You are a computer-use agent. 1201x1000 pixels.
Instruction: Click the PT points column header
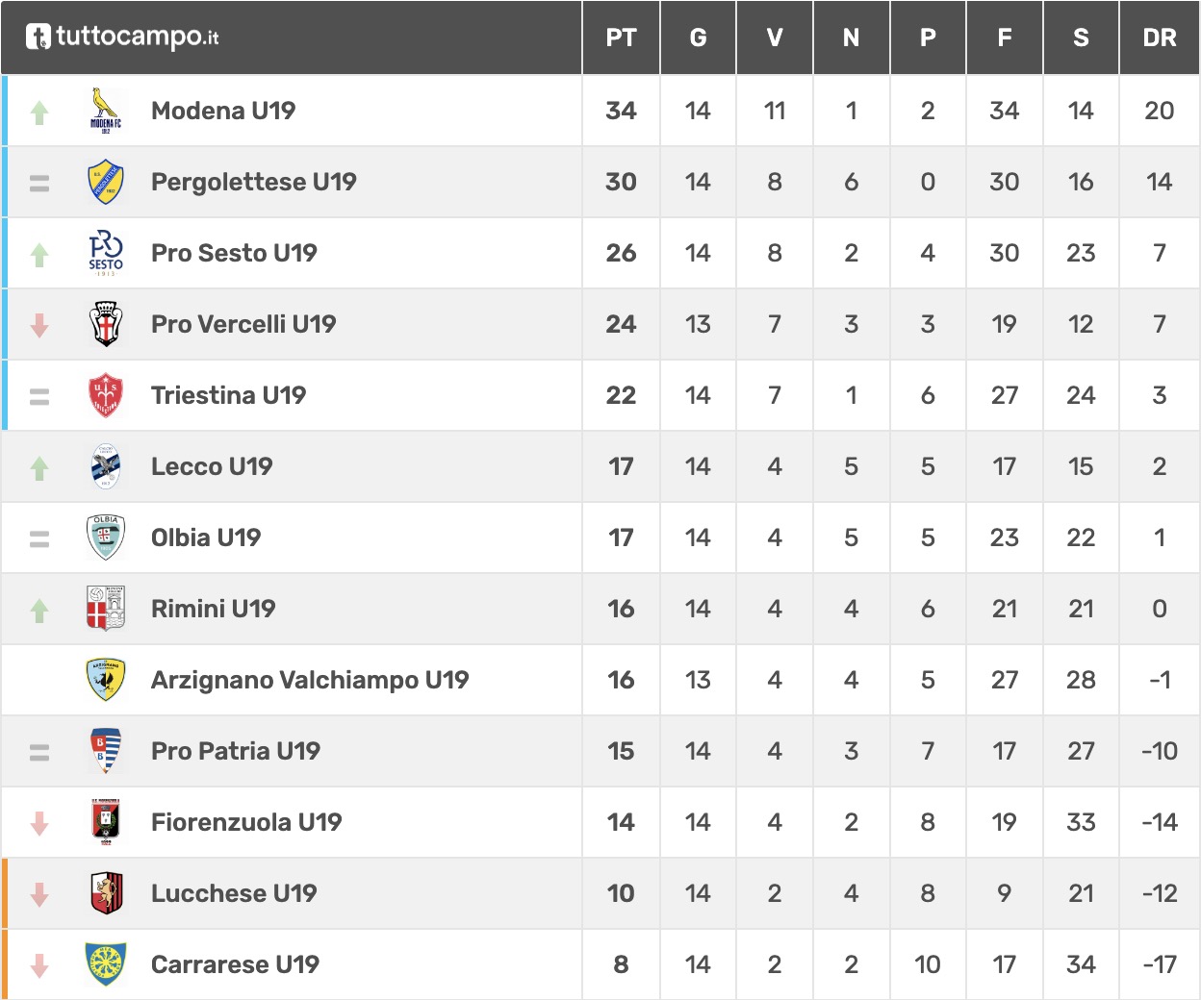[x=621, y=37]
